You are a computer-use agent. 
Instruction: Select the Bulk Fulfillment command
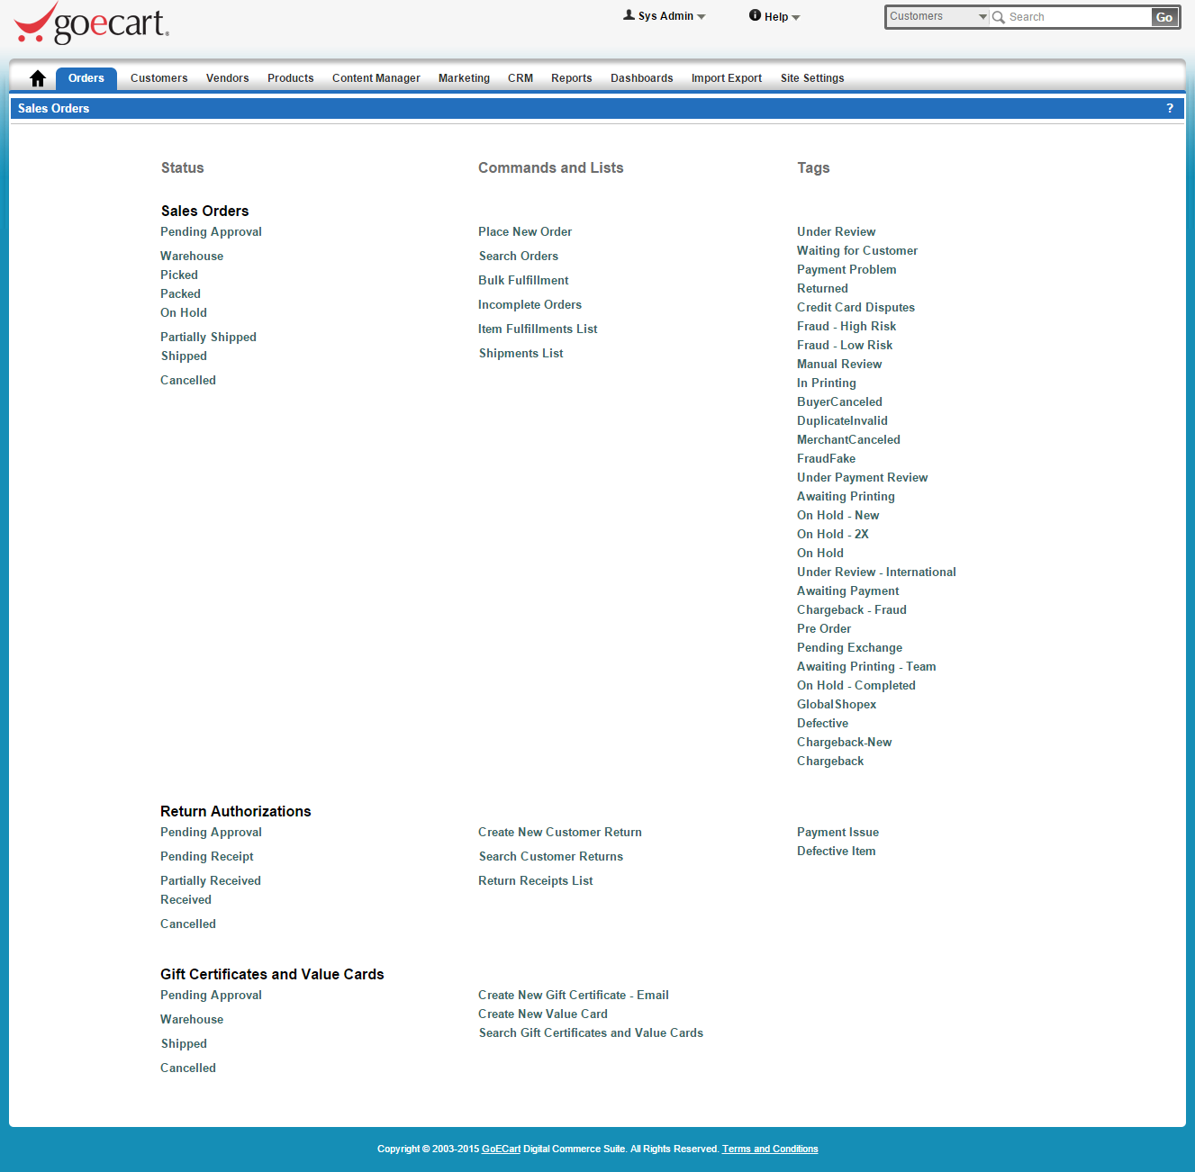[x=523, y=281]
